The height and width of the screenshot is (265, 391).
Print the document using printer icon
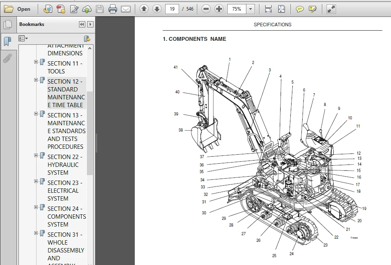point(113,9)
